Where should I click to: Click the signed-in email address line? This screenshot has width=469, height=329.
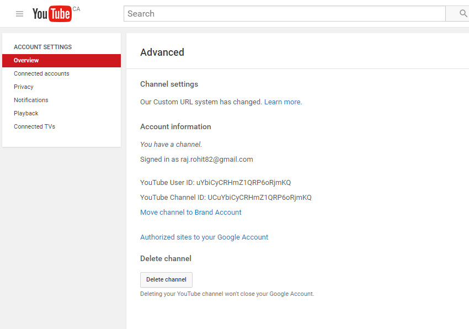click(196, 160)
